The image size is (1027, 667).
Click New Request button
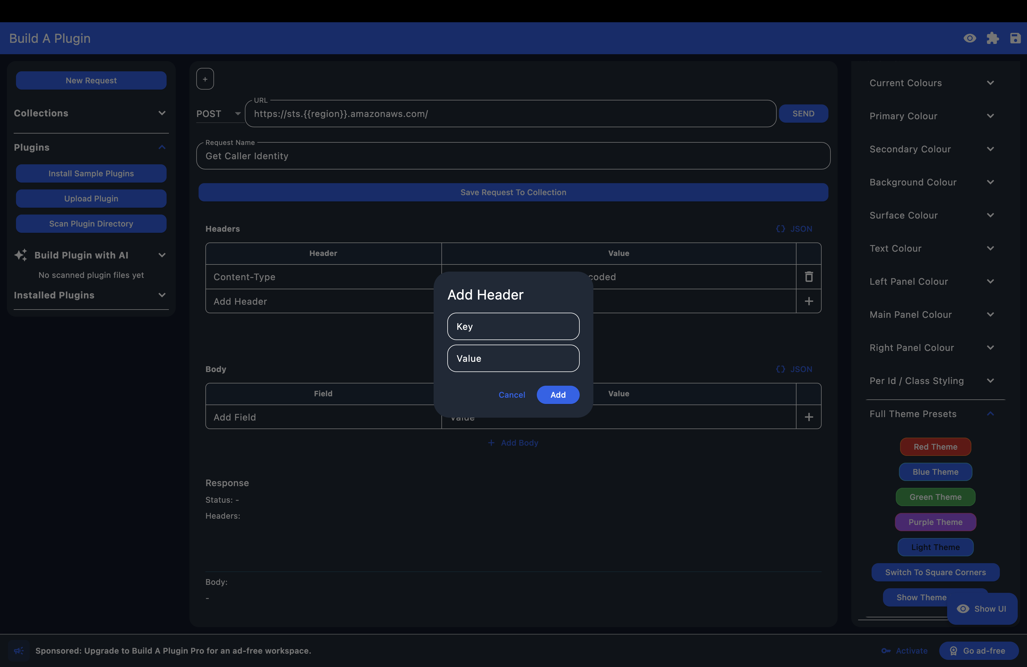click(91, 80)
